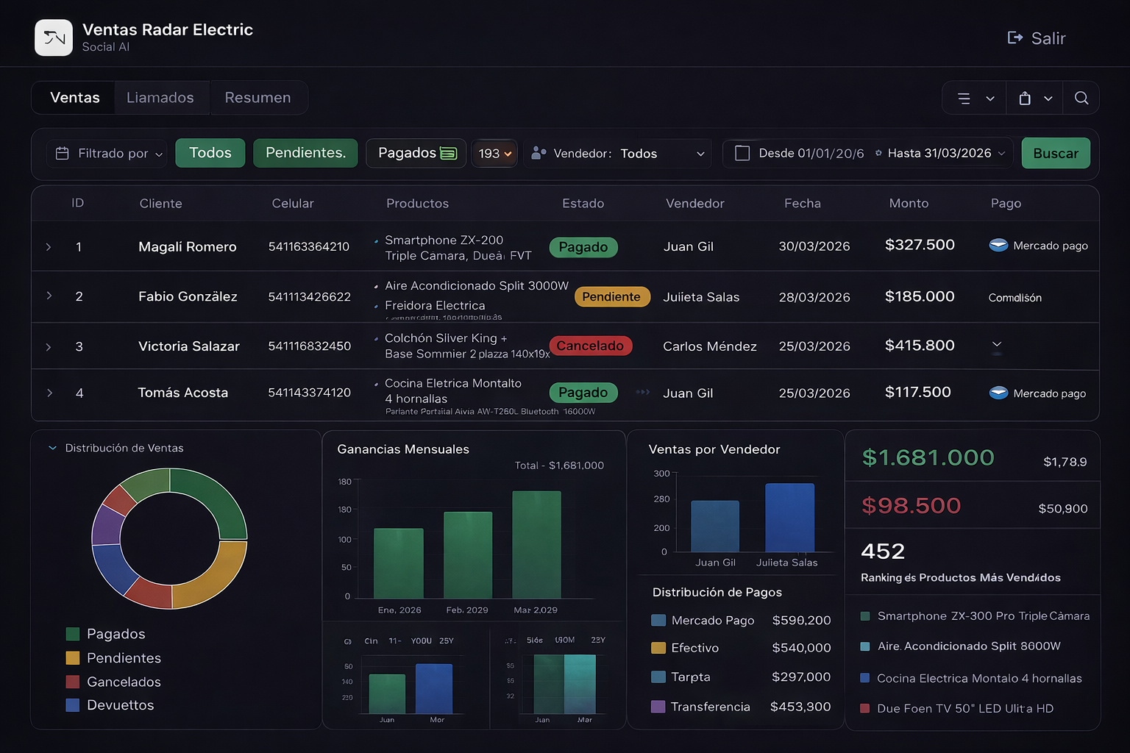Select the Todos filter button
Image resolution: width=1130 pixels, height=753 pixels.
(210, 153)
